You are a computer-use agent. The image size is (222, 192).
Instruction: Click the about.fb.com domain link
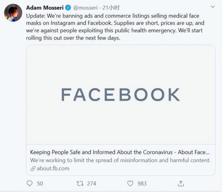(x=53, y=169)
